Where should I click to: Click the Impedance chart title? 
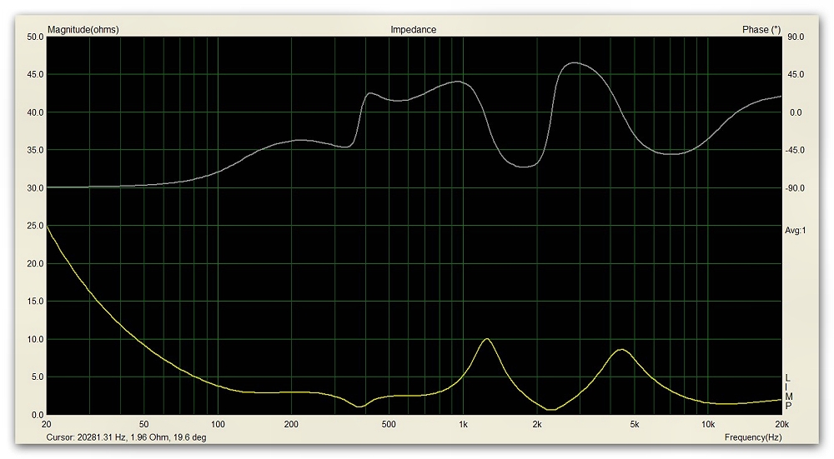pyautogui.click(x=413, y=29)
